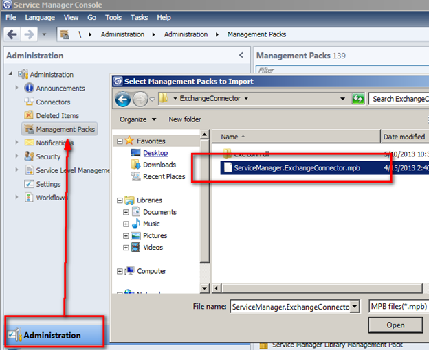Viewport: 429px width, 350px height.
Task: Collapse the Administration tree root node
Action: point(10,73)
